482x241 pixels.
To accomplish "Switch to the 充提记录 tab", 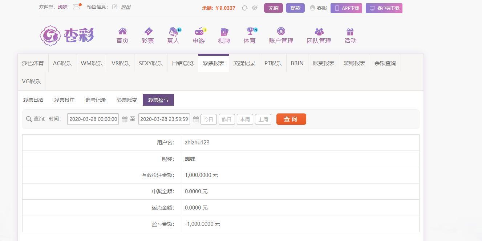I will (244, 63).
